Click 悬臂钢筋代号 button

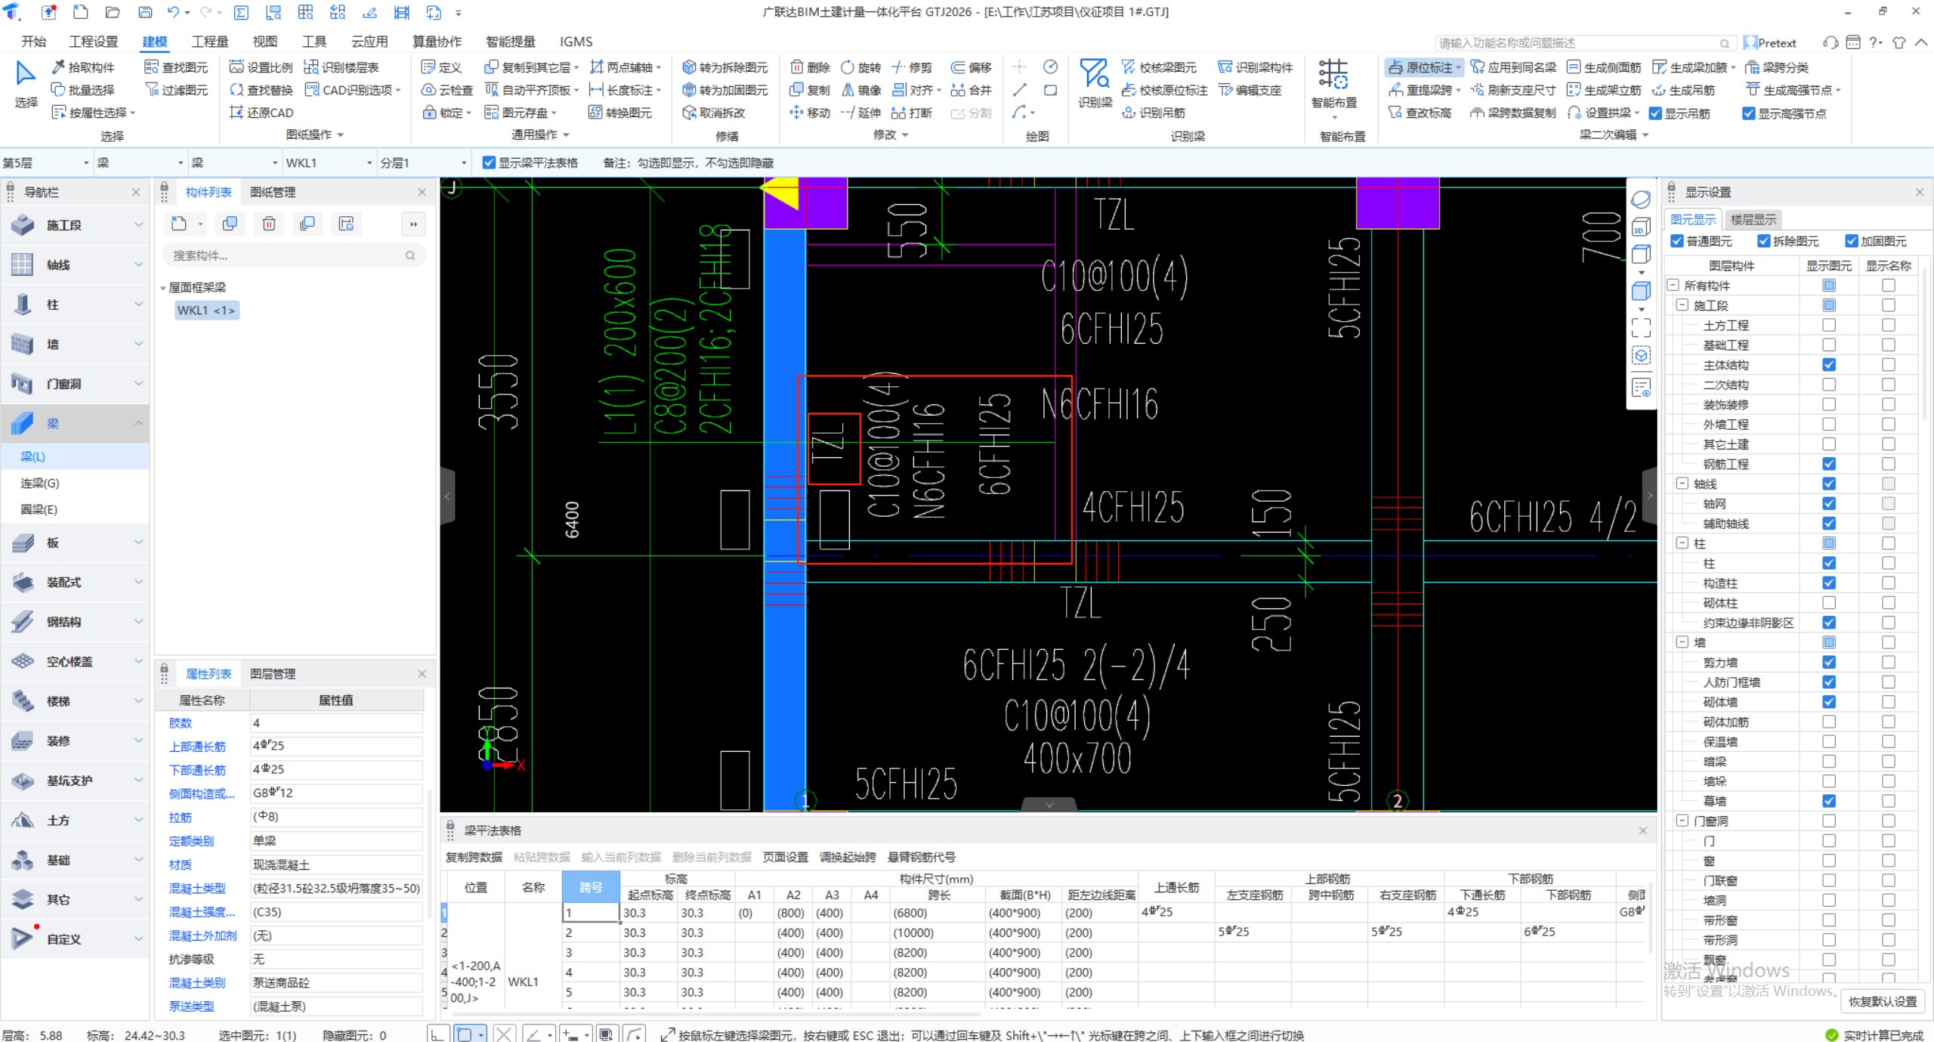tap(921, 856)
